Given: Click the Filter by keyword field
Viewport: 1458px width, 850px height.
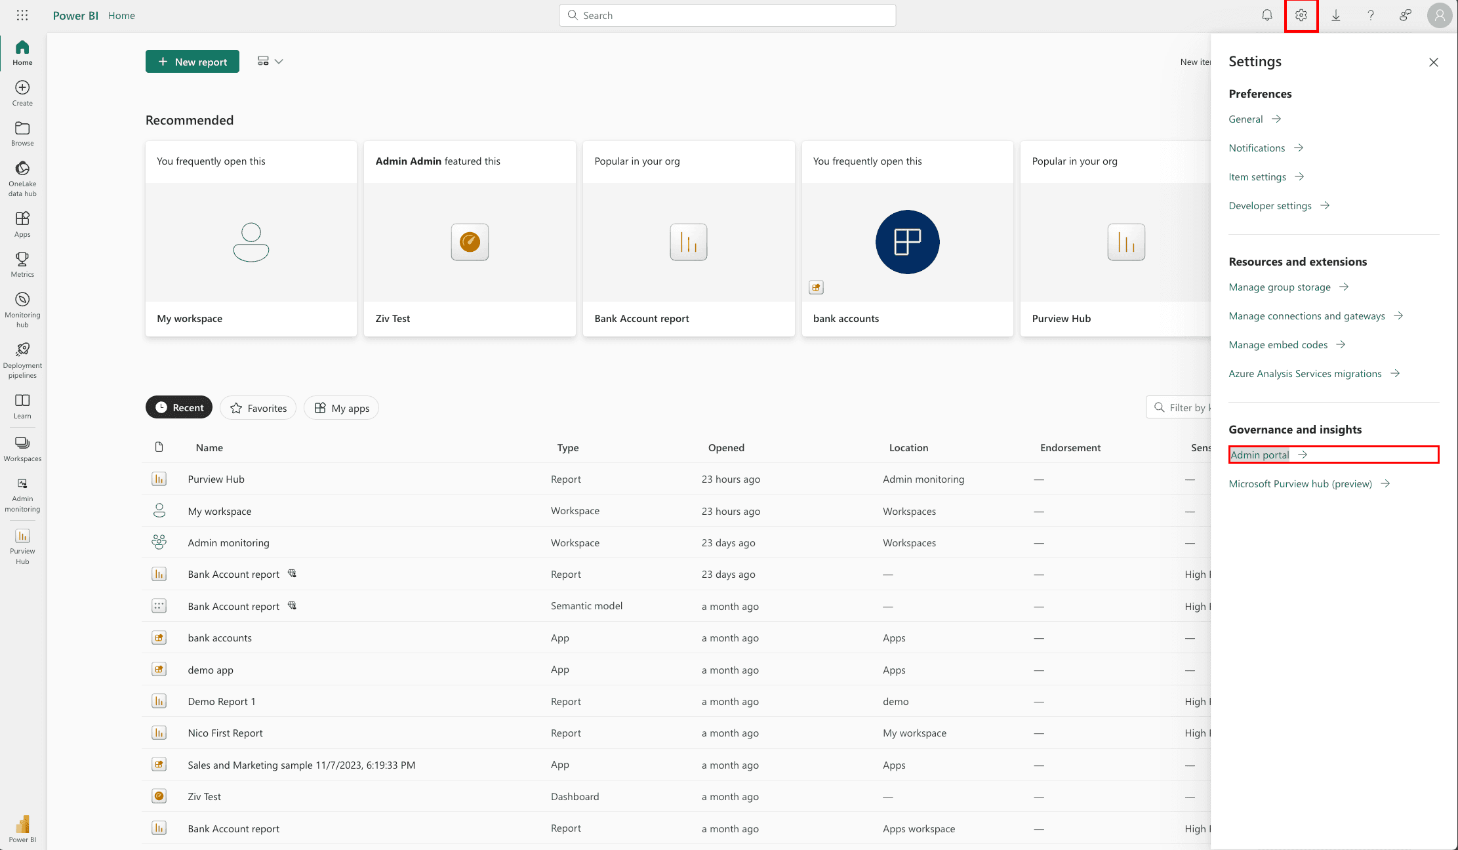Looking at the screenshot, I should coord(1179,407).
